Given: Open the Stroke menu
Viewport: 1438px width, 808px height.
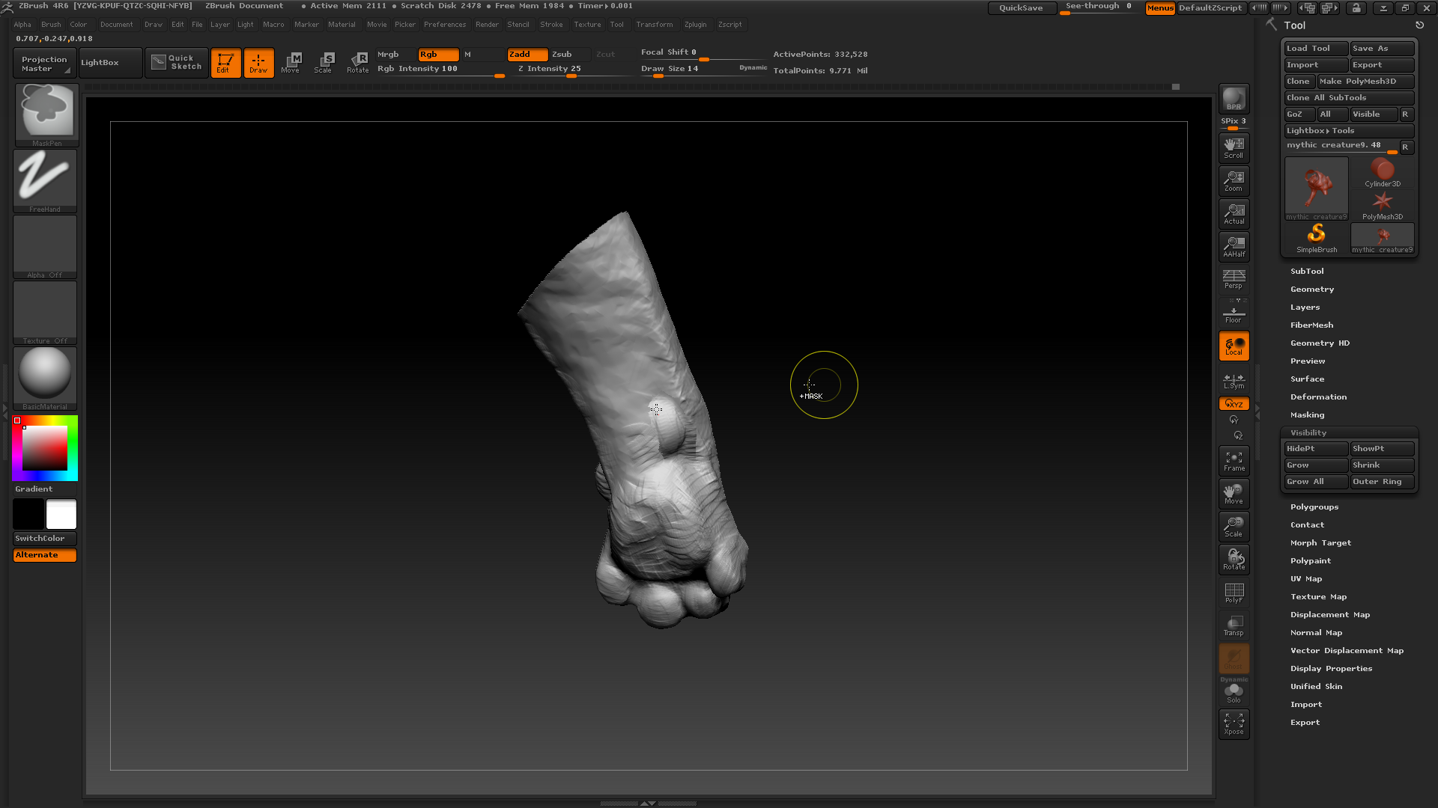Looking at the screenshot, I should coord(551,25).
